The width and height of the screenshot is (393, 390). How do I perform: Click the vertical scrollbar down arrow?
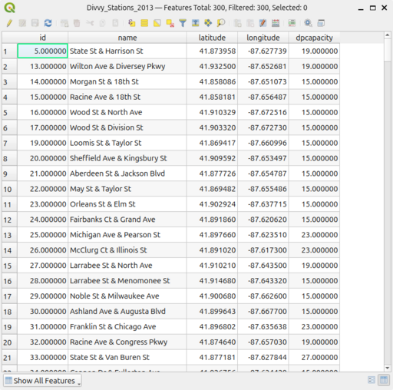click(x=388, y=368)
